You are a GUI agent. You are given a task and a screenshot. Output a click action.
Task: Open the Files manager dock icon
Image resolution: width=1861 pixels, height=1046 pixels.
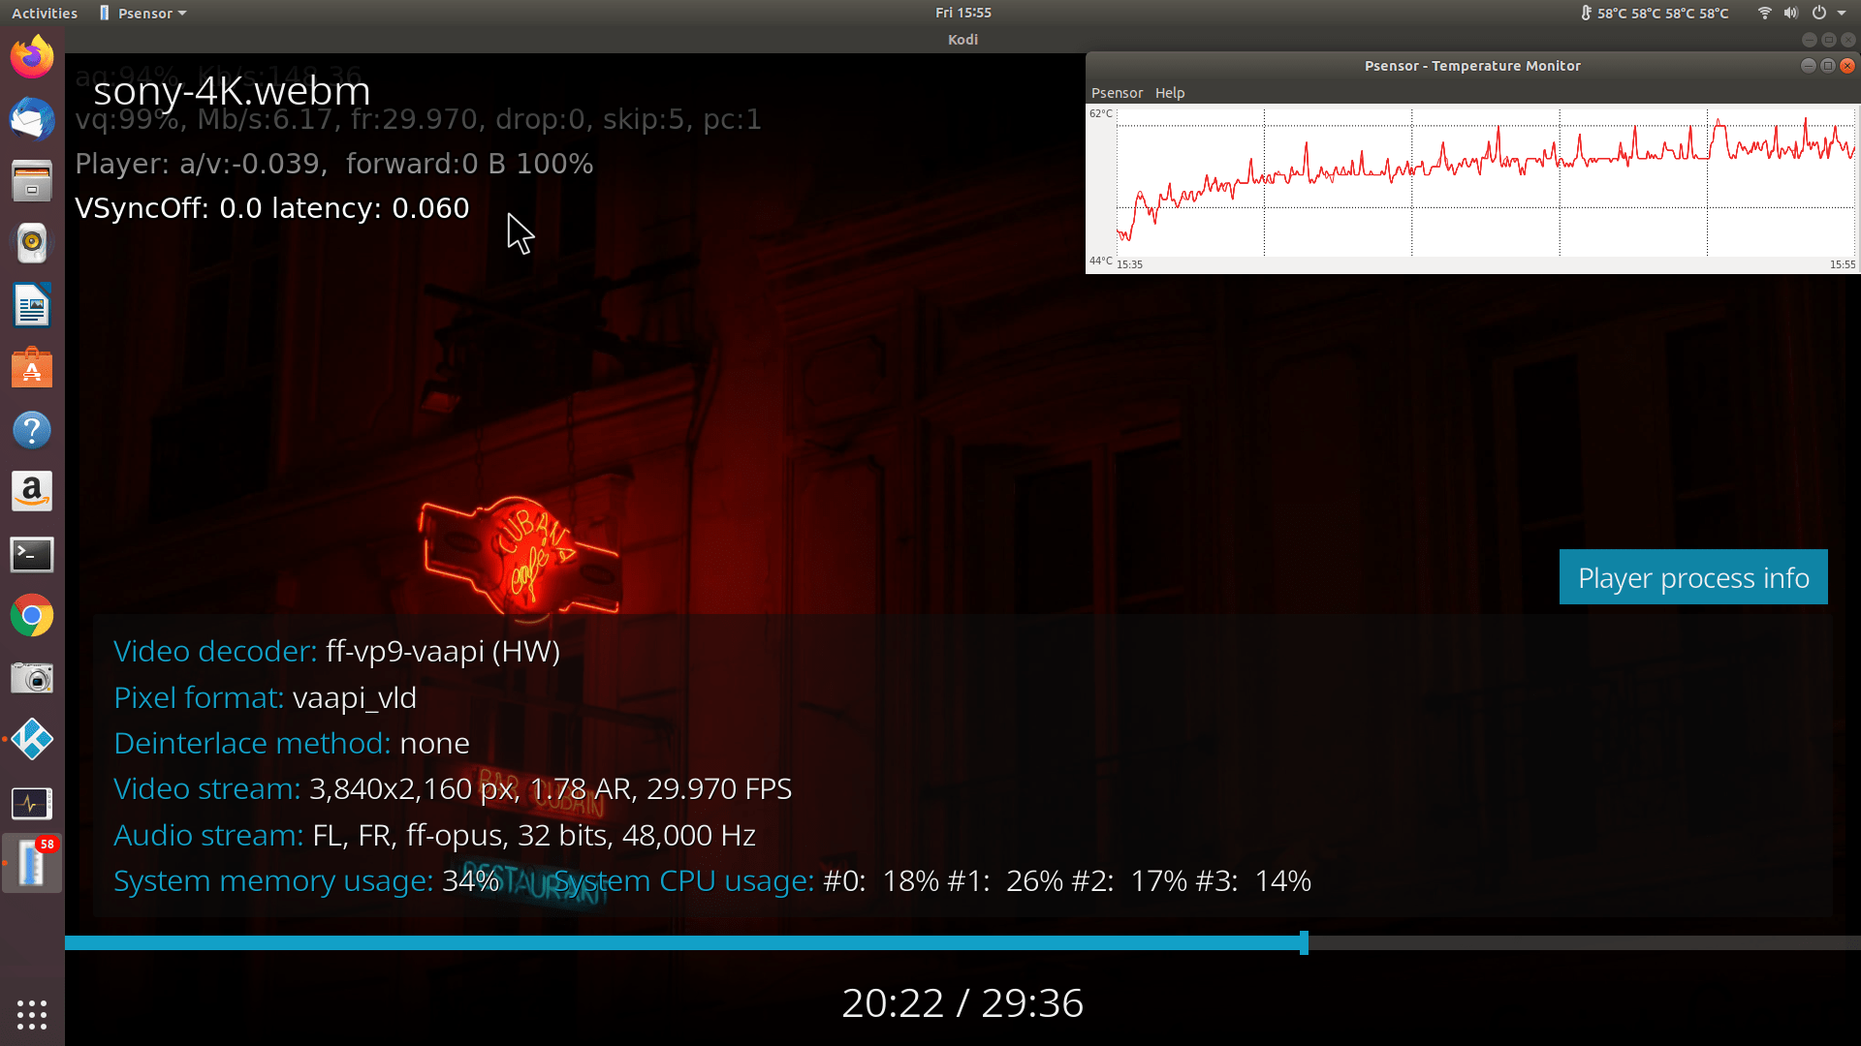point(32,181)
